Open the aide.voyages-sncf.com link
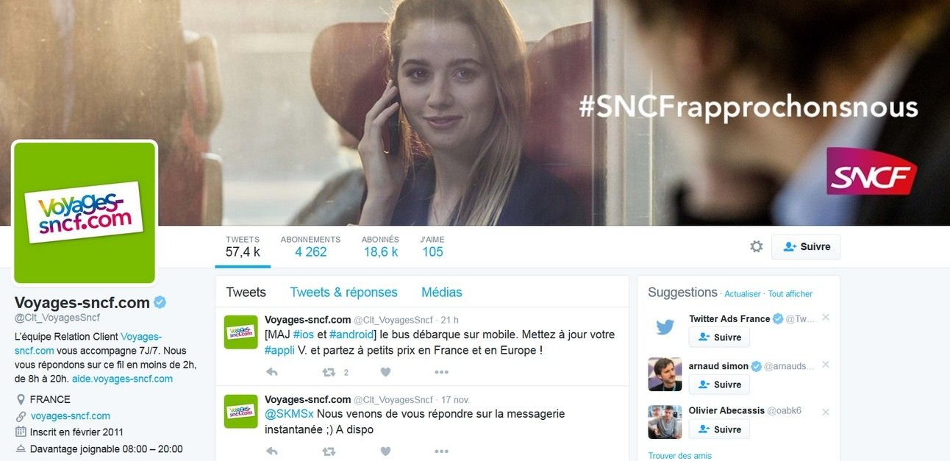Viewport: 950px width, 461px height. 122,379
